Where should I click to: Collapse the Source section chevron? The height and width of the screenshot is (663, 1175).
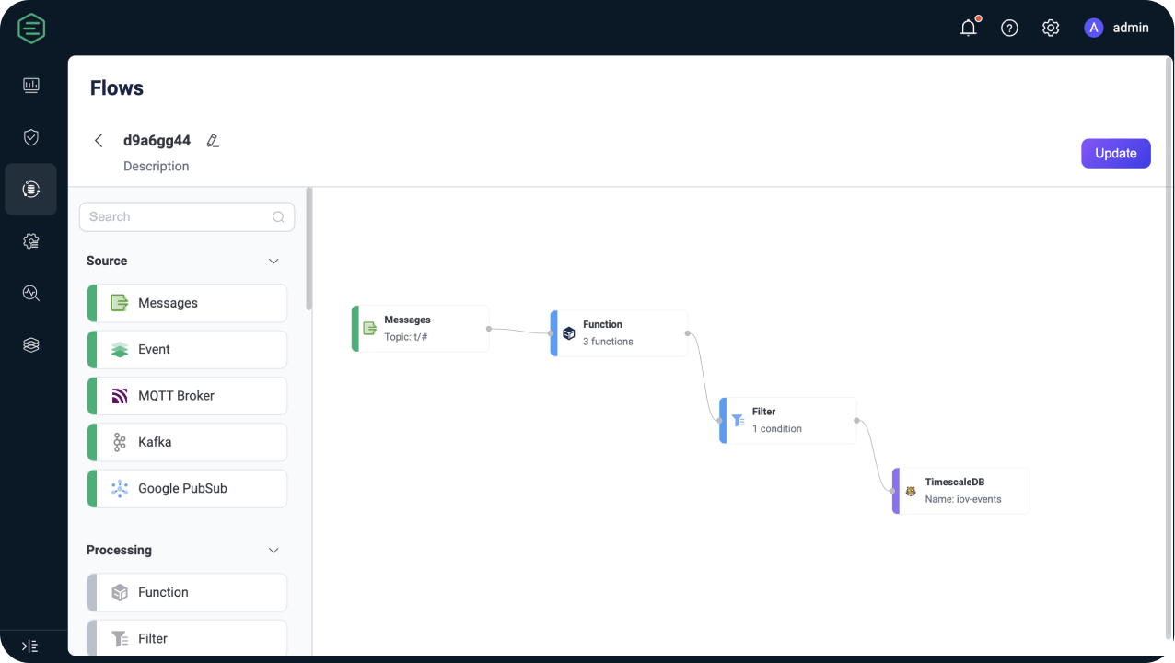pyautogui.click(x=273, y=262)
